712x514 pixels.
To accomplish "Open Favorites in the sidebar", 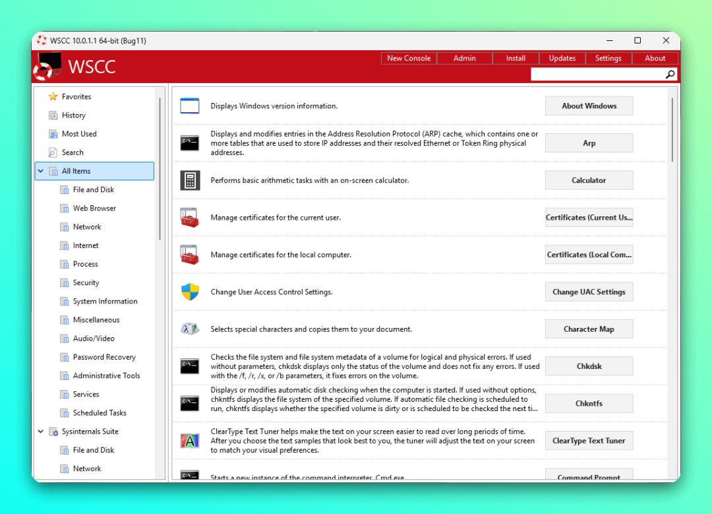I will point(76,96).
